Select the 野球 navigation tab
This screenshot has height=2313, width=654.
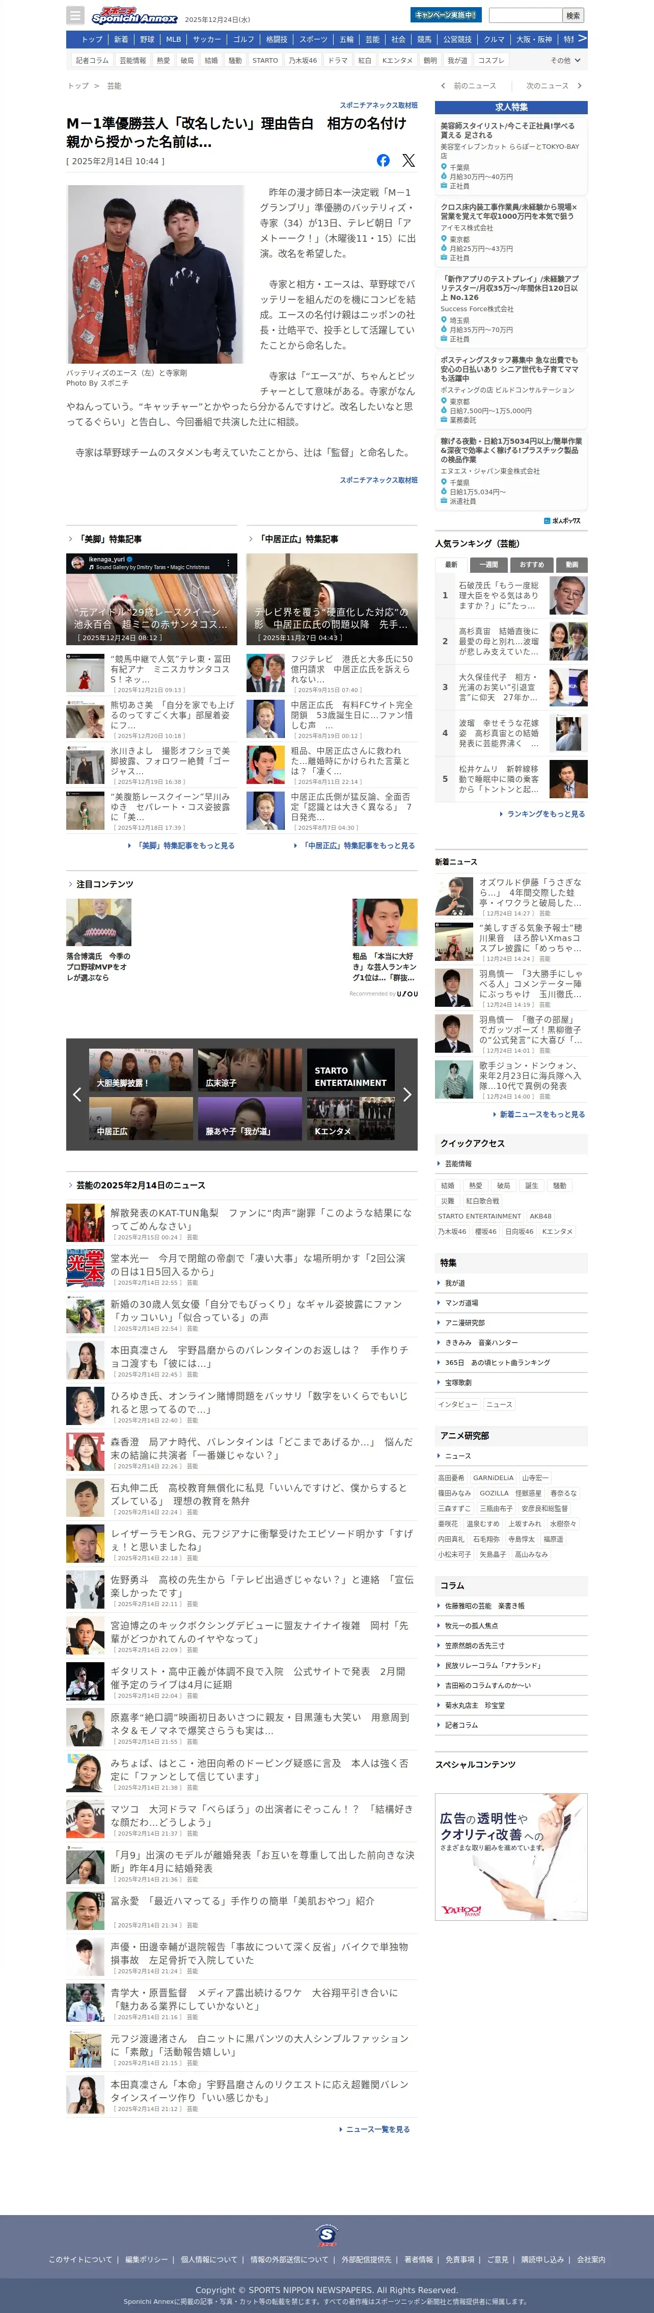[147, 39]
